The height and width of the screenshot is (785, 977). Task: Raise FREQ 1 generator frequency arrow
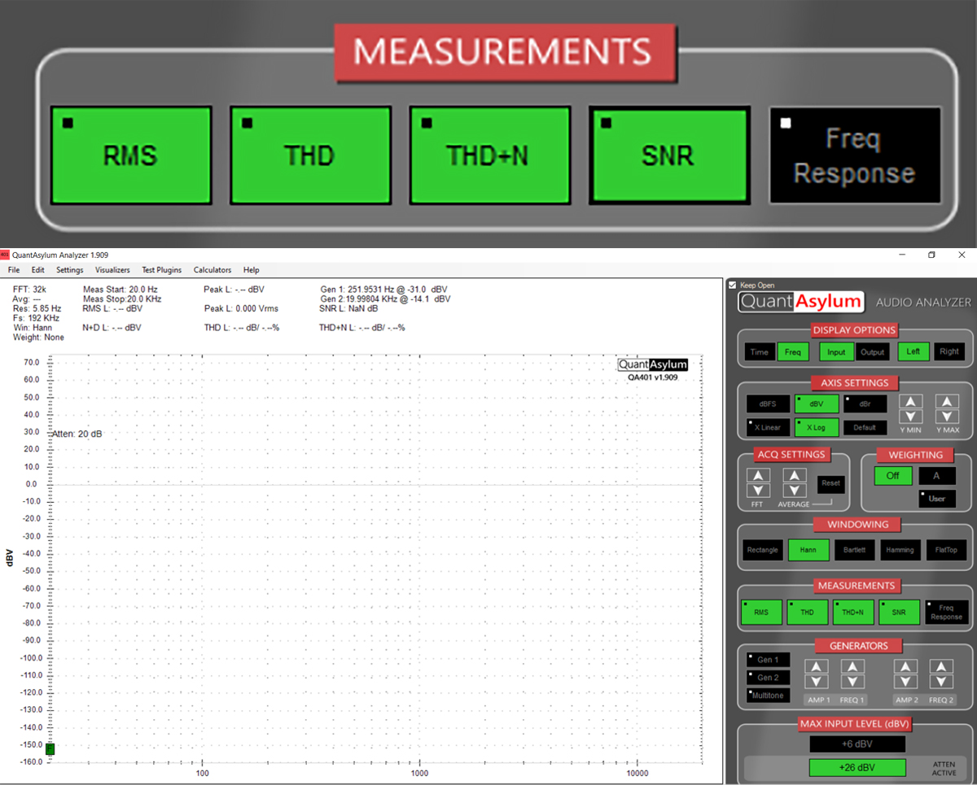(852, 666)
